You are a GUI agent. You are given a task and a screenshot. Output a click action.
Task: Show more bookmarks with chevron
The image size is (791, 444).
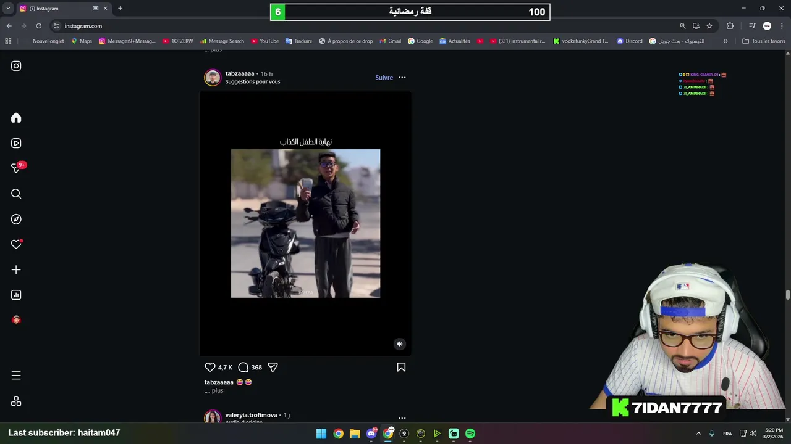tap(725, 41)
